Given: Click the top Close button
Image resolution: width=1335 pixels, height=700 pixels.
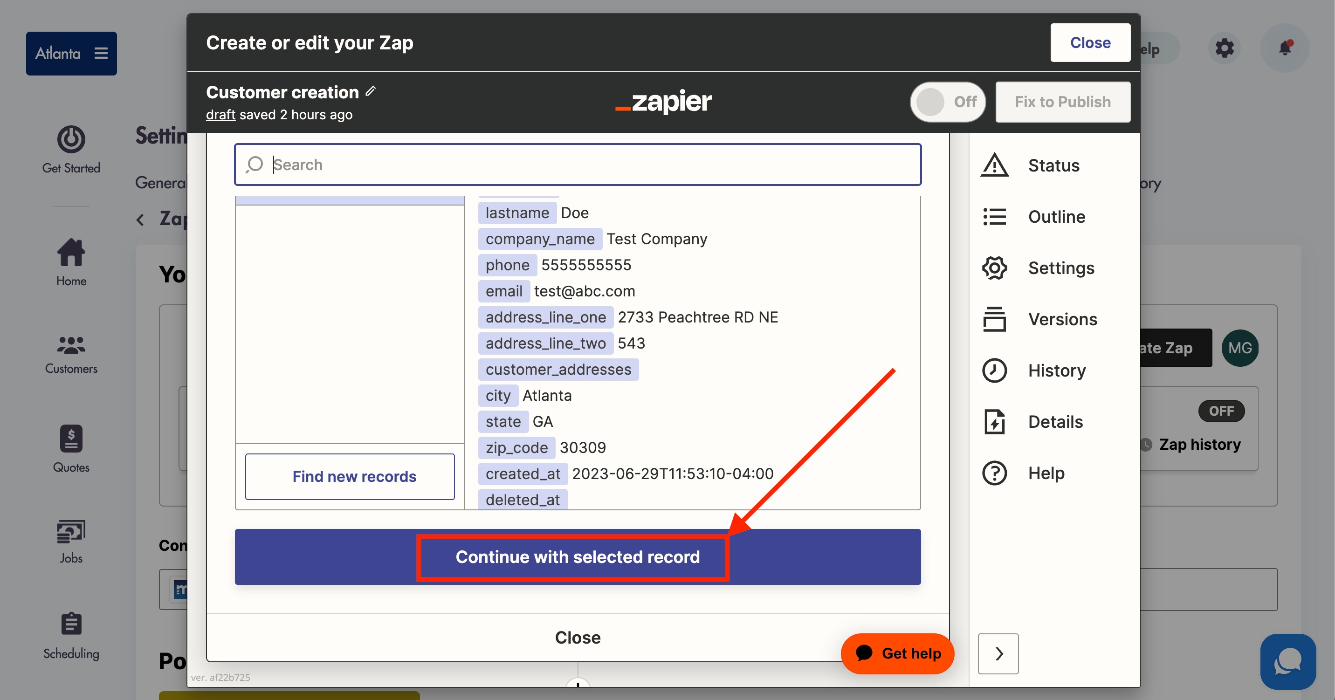Looking at the screenshot, I should 1090,42.
